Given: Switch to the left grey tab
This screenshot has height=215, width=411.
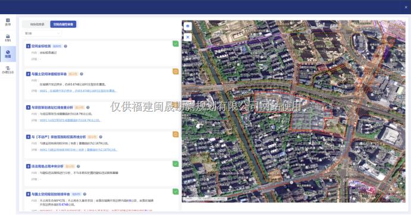Looking at the screenshot, I should tap(37, 24).
